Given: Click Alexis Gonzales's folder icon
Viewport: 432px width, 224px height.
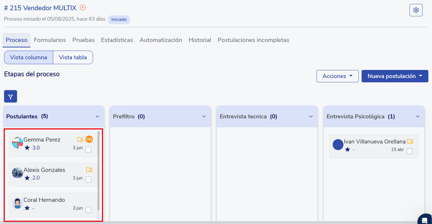Looking at the screenshot, I should [x=89, y=170].
